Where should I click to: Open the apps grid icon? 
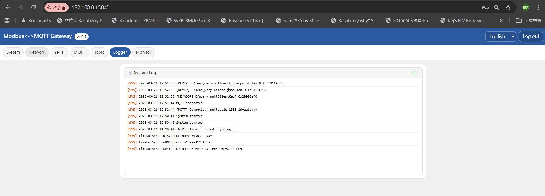tap(7, 20)
